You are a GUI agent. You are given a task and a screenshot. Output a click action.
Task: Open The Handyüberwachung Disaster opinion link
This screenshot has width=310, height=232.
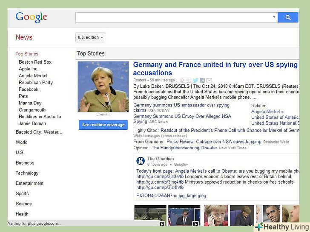click(x=184, y=148)
